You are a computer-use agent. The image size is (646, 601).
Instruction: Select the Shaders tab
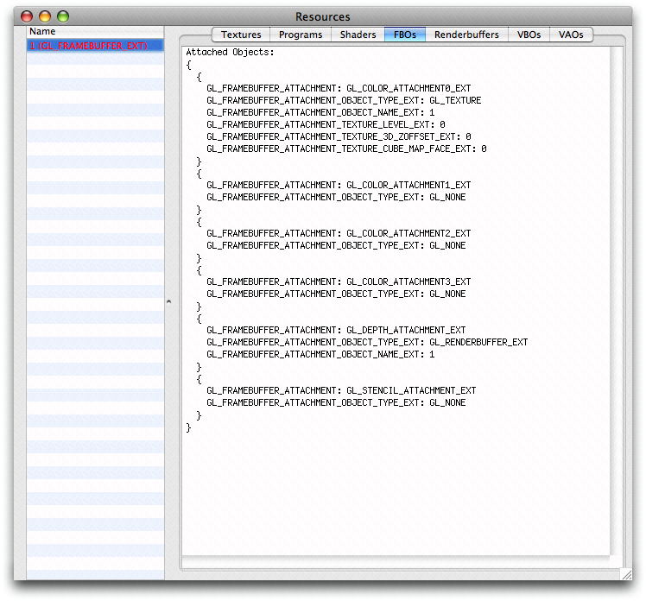pyautogui.click(x=358, y=35)
